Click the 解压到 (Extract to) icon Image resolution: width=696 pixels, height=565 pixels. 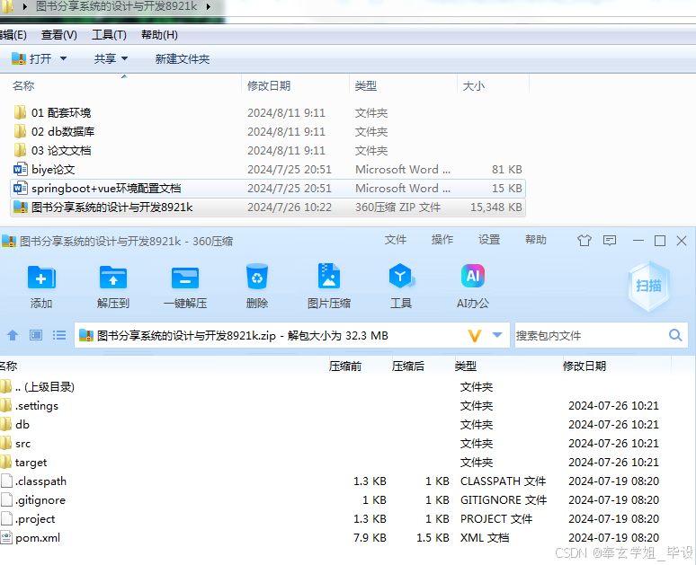[x=113, y=278]
